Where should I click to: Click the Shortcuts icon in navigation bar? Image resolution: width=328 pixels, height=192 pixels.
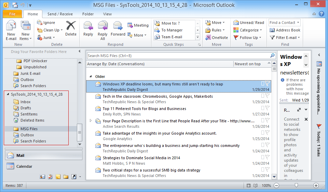74,177
